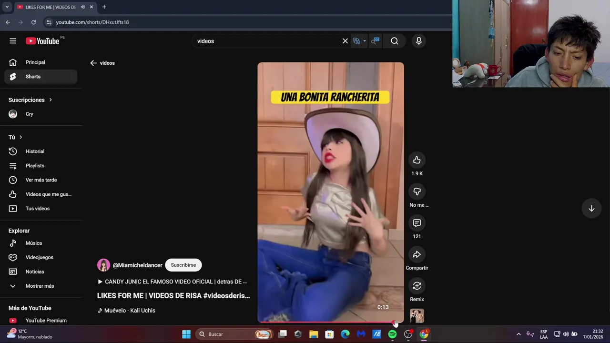Image resolution: width=610 pixels, height=343 pixels.
Task: Show hidden system tray icons chevron
Action: click(518, 334)
